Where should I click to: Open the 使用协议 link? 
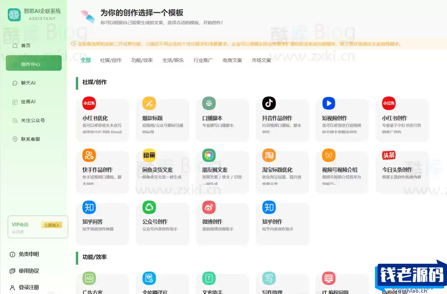click(29, 271)
